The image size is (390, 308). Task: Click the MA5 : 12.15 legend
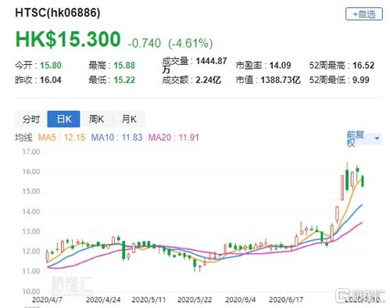pos(62,138)
